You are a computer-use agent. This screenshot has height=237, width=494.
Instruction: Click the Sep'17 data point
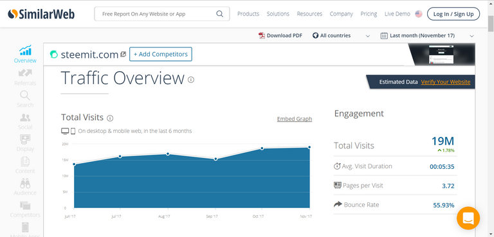point(215,159)
